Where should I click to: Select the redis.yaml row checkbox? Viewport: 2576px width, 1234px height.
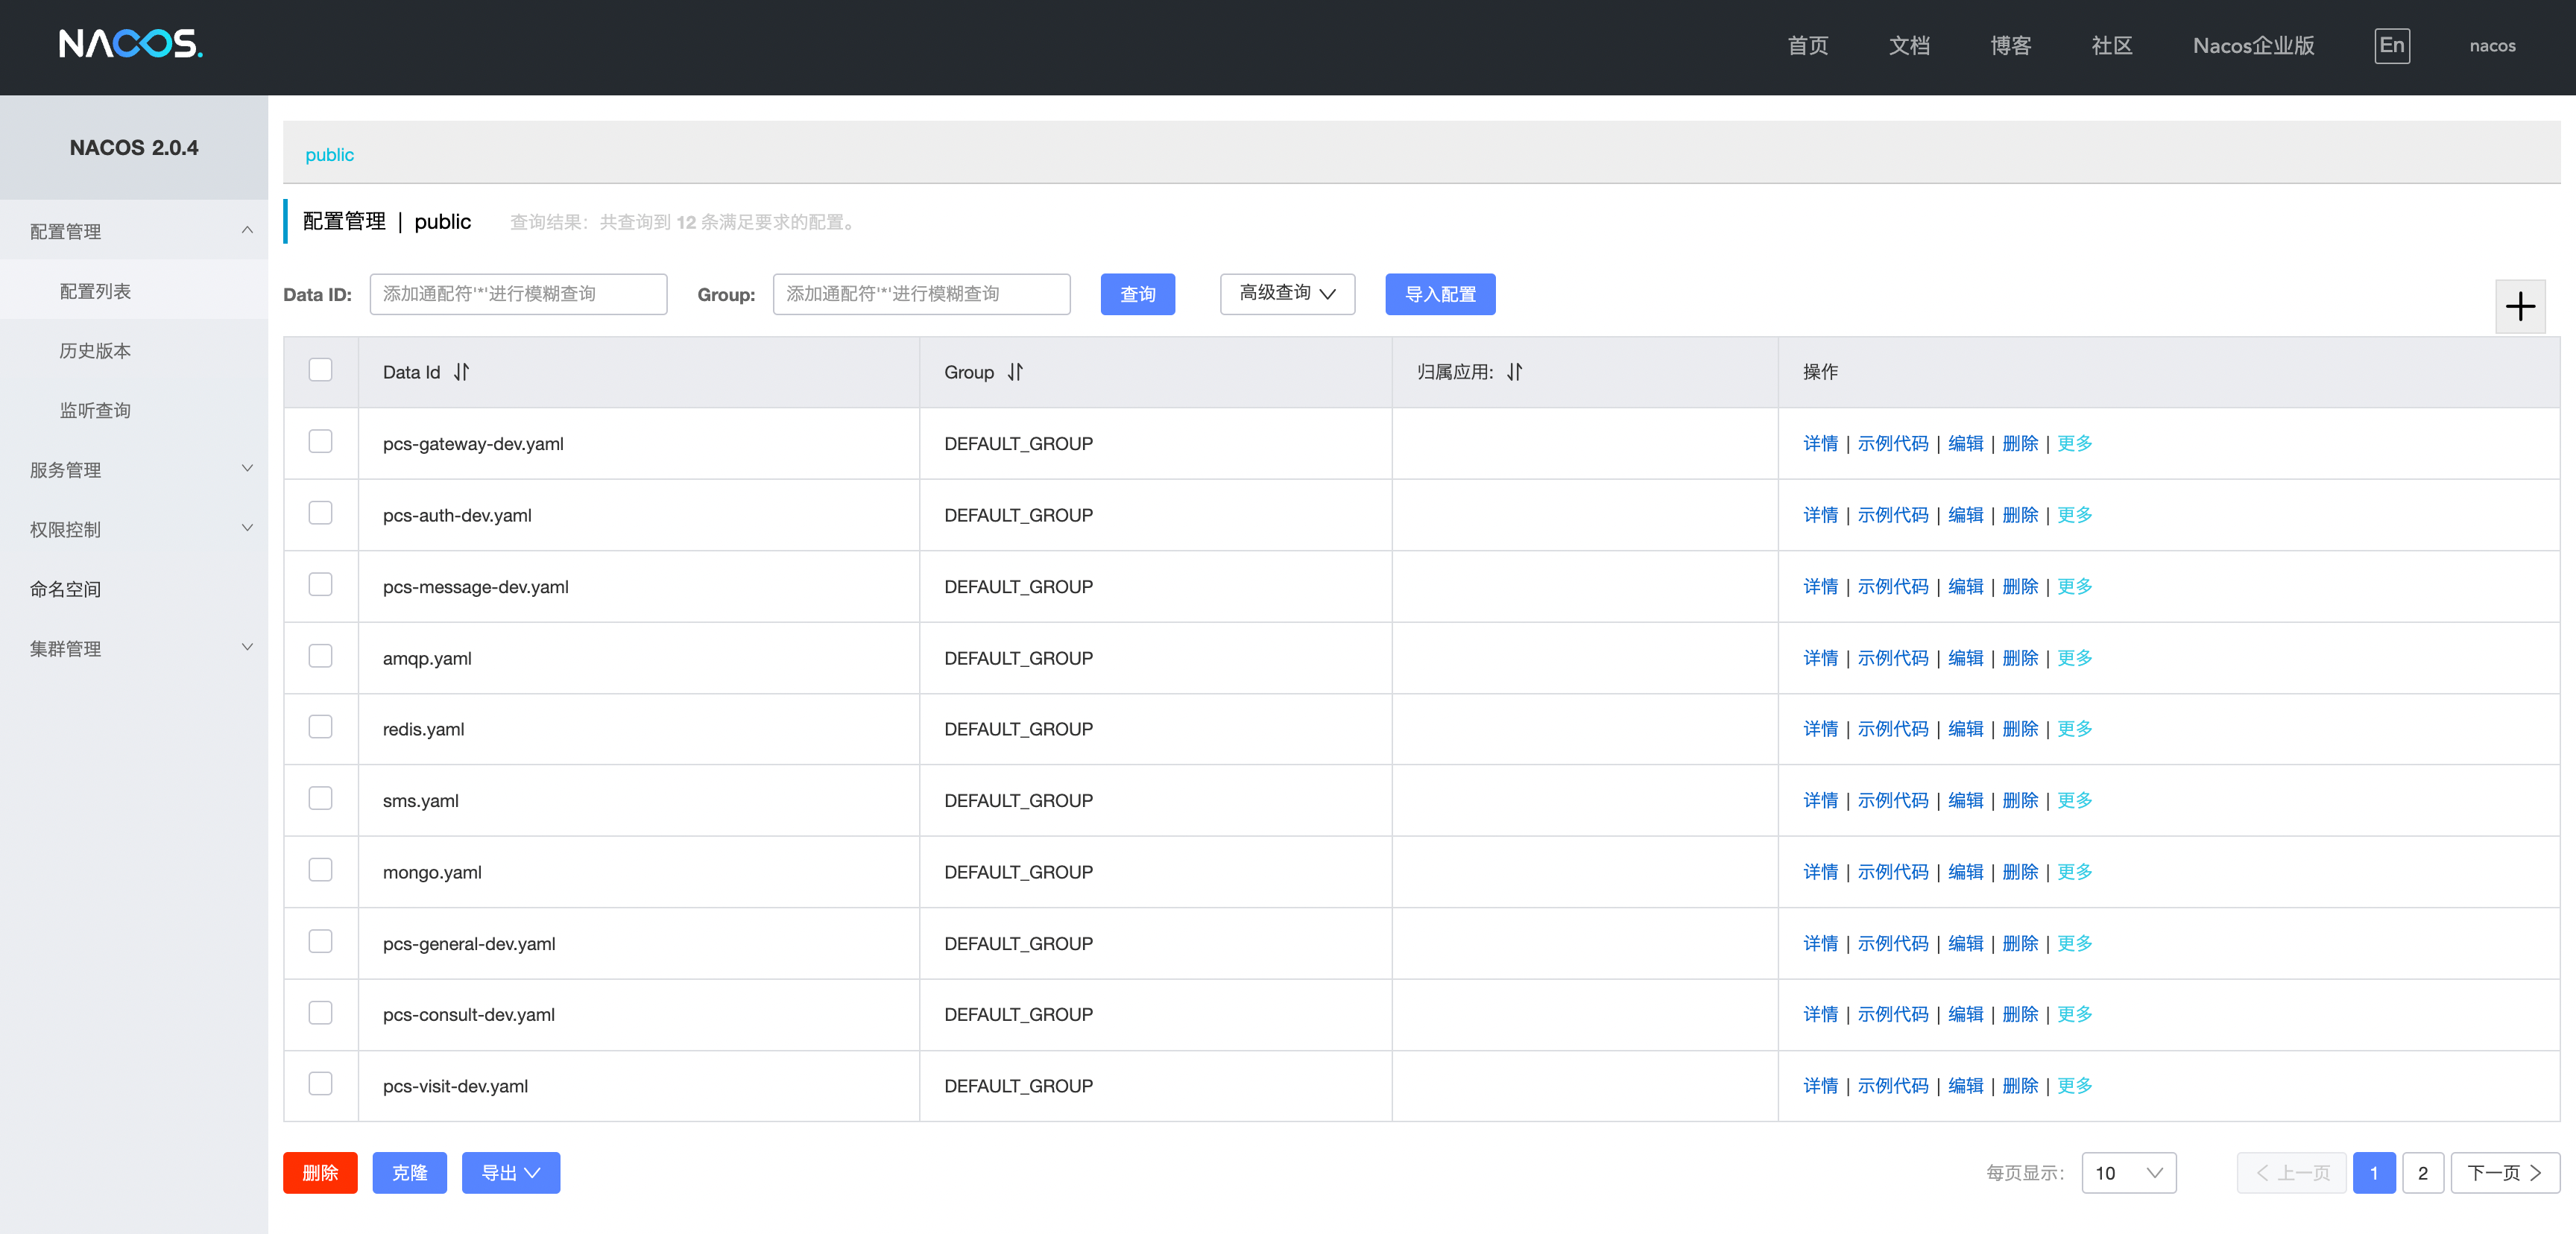tap(320, 727)
